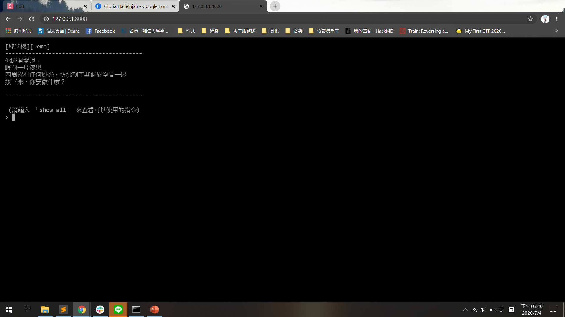565x317 pixels.
Task: Open Chrome three-dot menu
Action: coord(557,19)
